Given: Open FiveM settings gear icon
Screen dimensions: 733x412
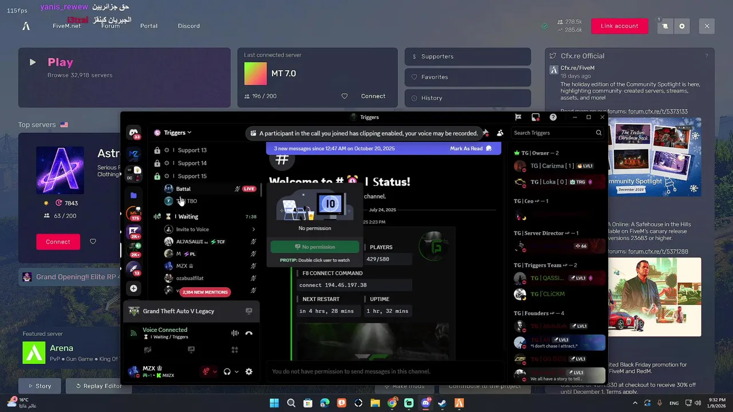Looking at the screenshot, I should pos(681,26).
